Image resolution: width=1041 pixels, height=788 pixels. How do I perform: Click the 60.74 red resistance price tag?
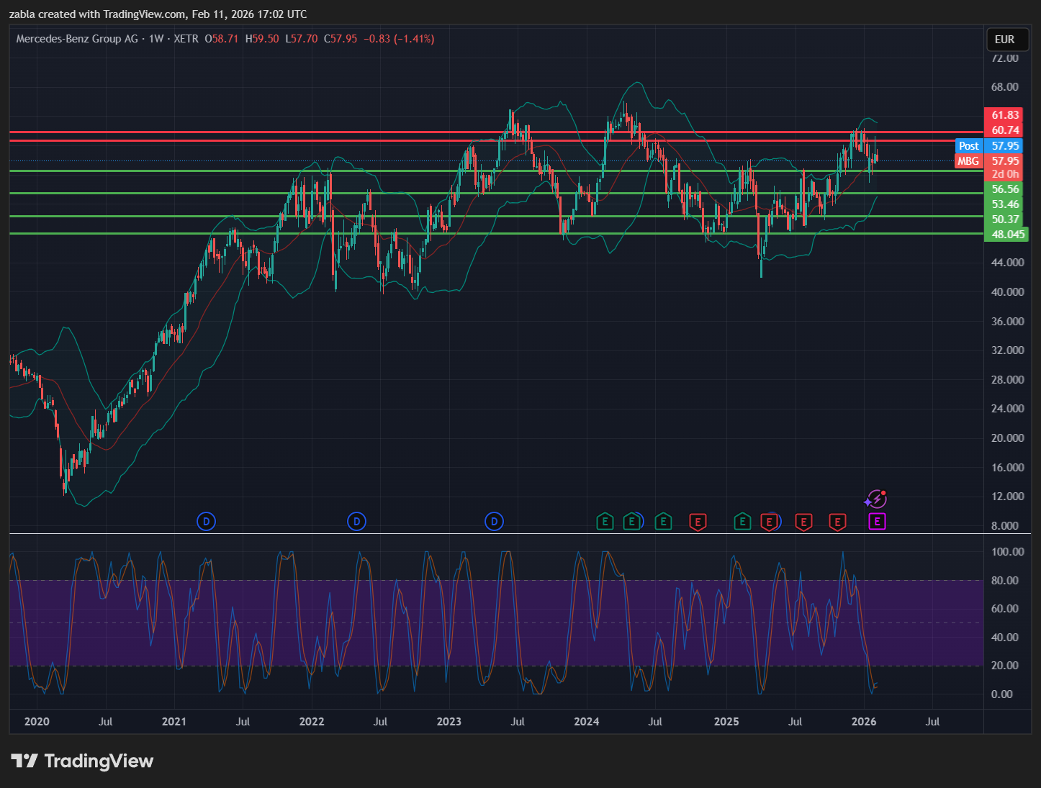pyautogui.click(x=1005, y=130)
